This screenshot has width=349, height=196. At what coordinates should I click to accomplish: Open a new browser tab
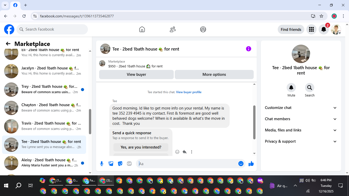(26, 5)
